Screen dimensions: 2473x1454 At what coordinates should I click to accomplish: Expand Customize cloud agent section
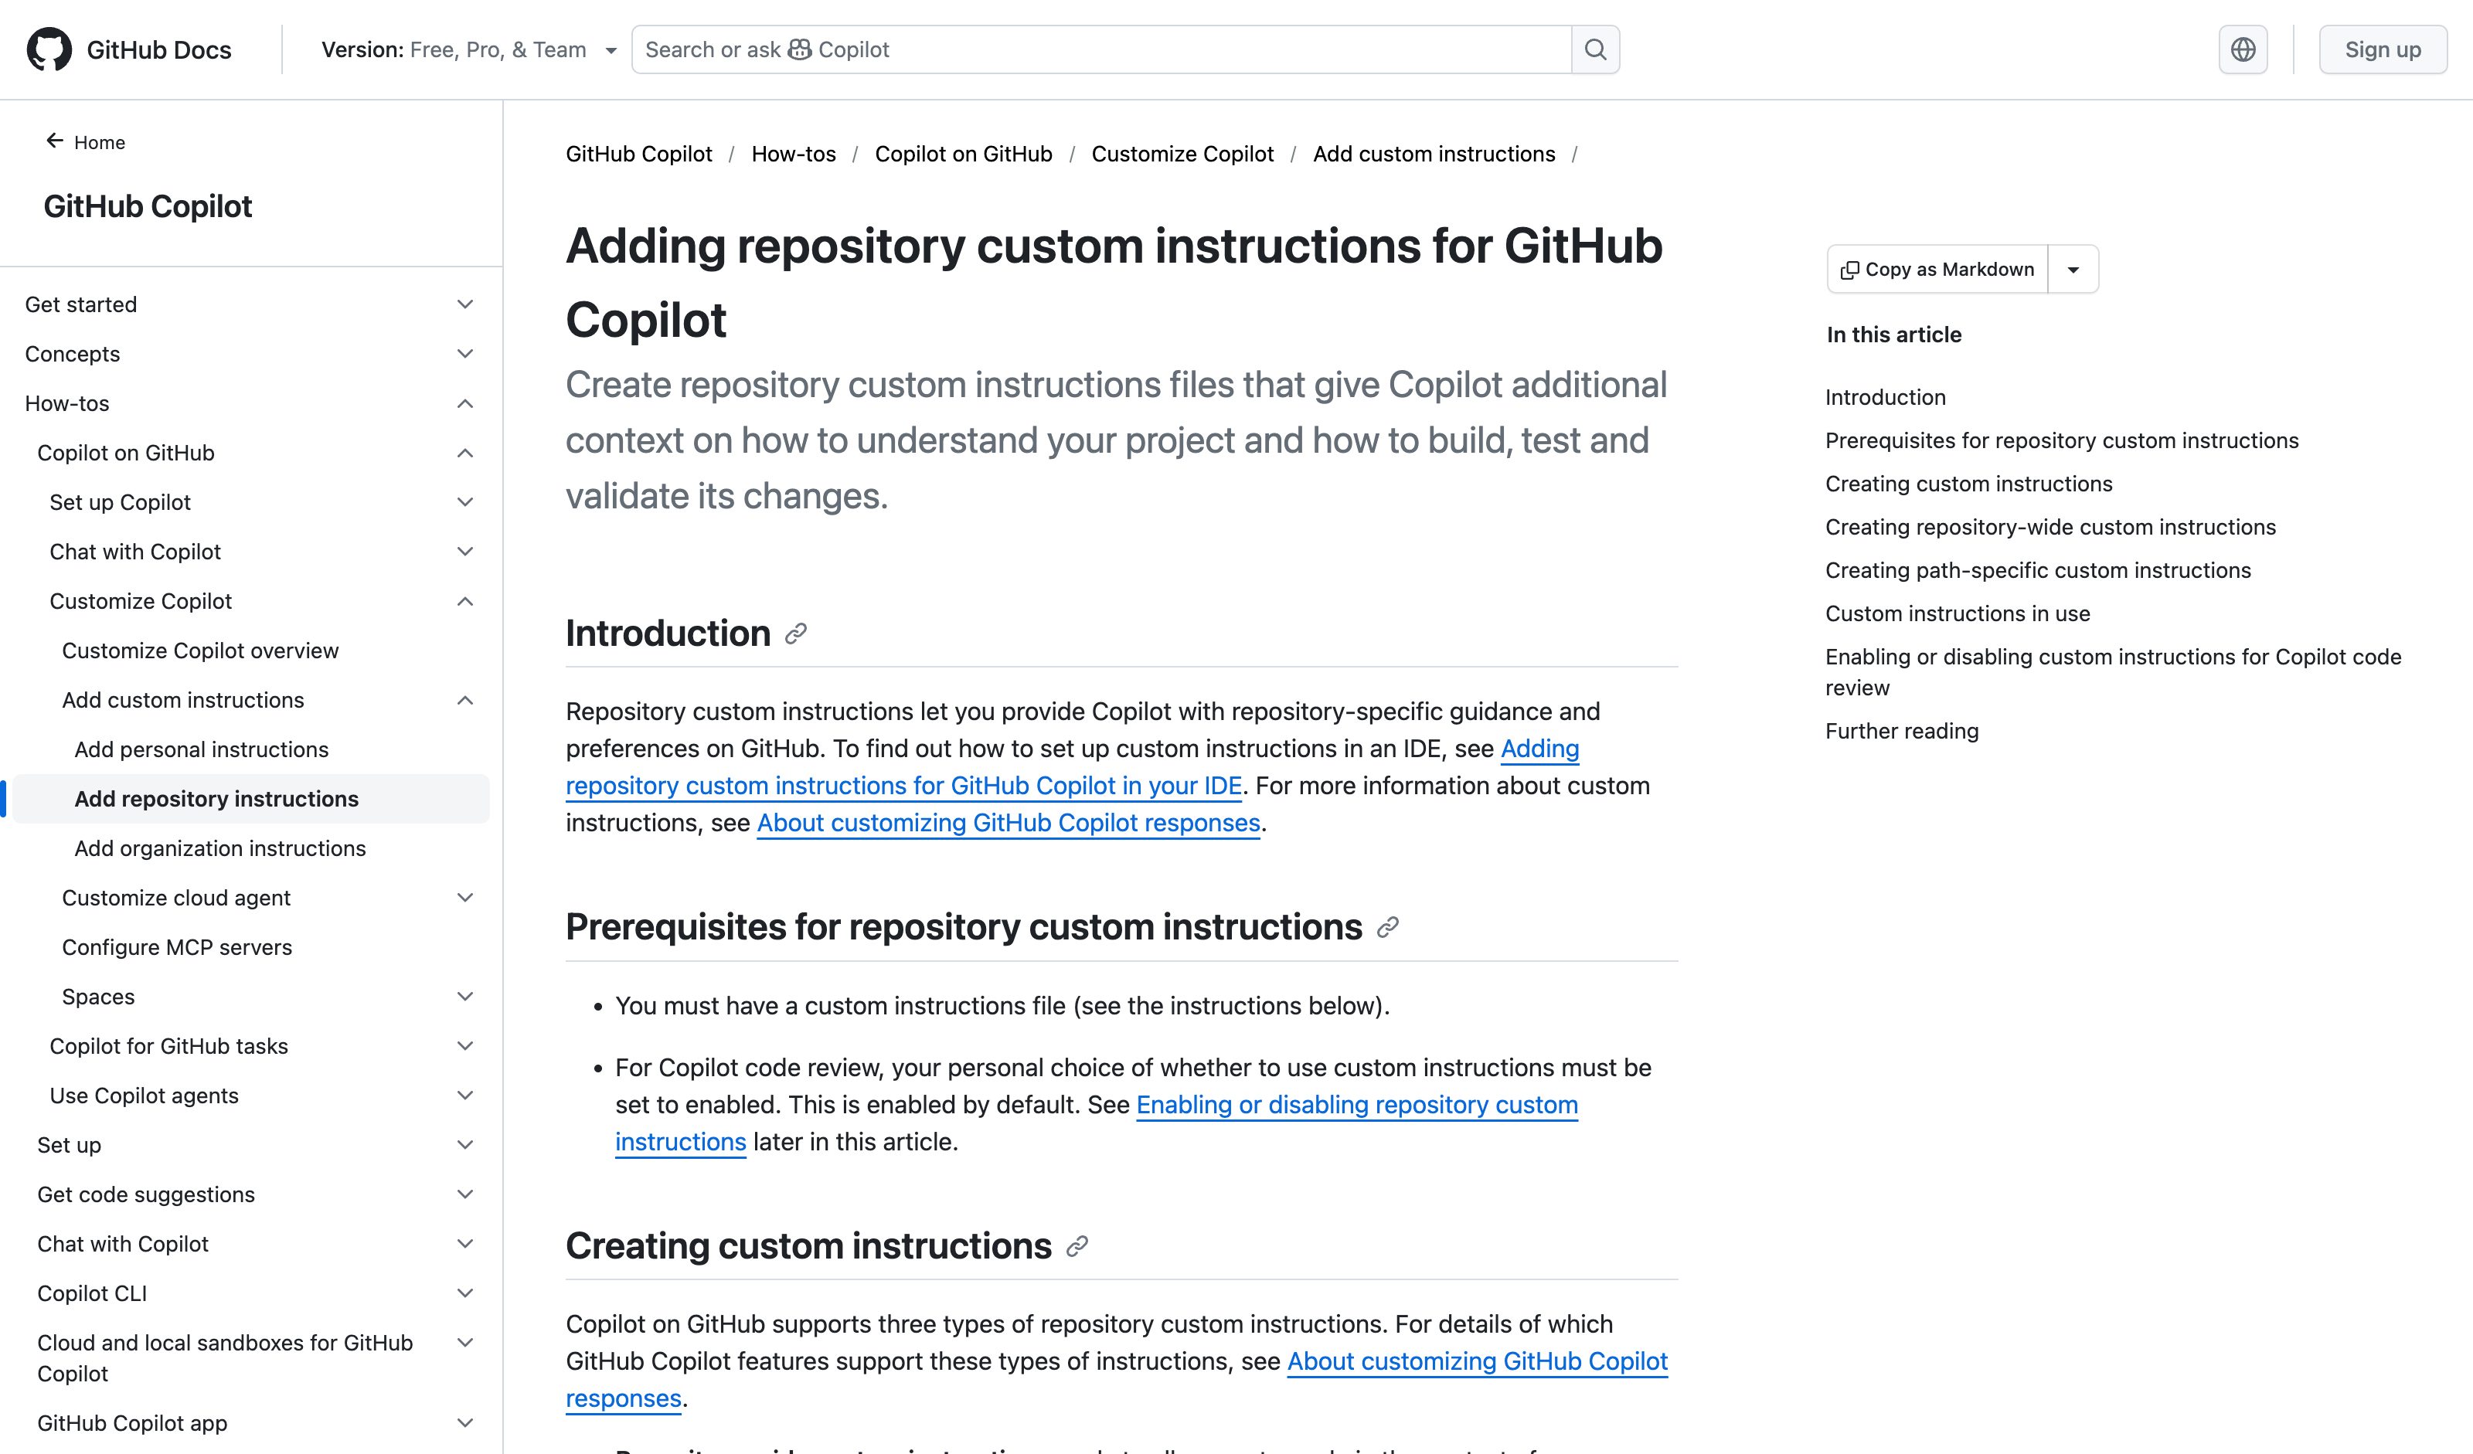click(465, 898)
